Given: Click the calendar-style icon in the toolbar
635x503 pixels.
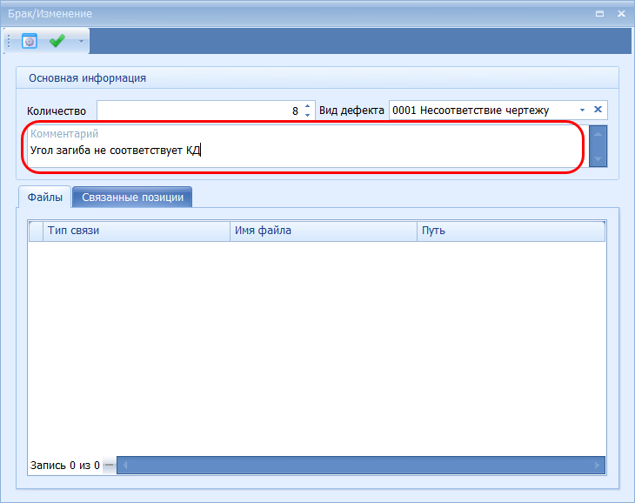Looking at the screenshot, I should tap(30, 41).
